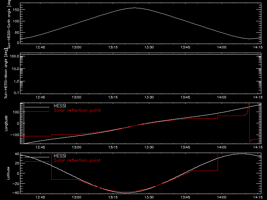Click 13:00 time label under Latitude plot
267x200 pixels.
coord(77,197)
